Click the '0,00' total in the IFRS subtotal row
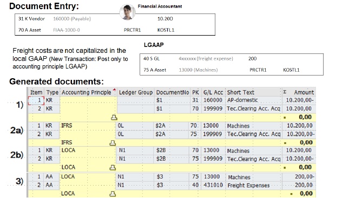 click(306, 142)
